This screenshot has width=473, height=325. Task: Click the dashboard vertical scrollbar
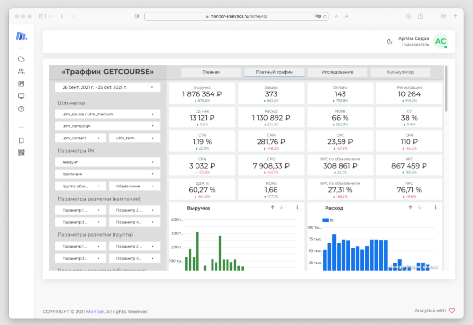coord(446,89)
